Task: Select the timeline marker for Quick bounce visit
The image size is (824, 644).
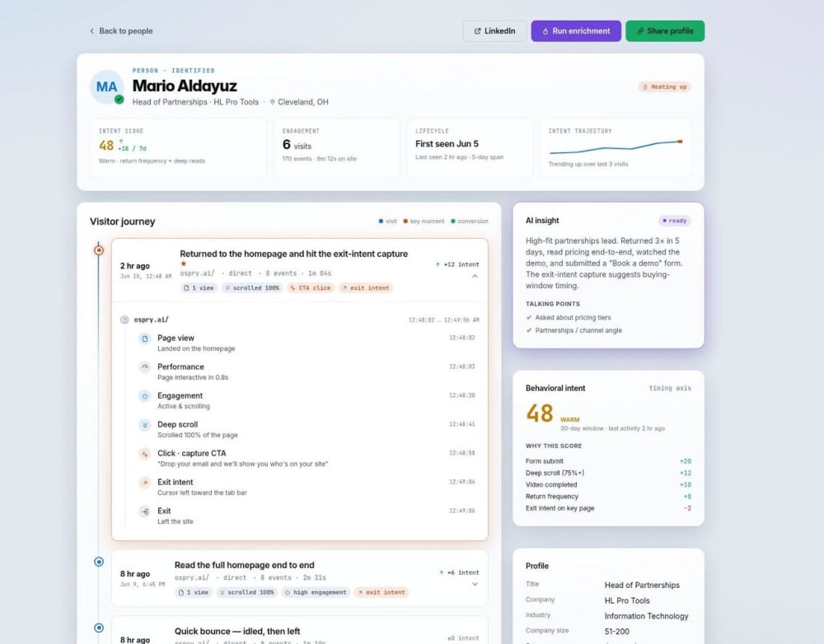Action: 99,628
